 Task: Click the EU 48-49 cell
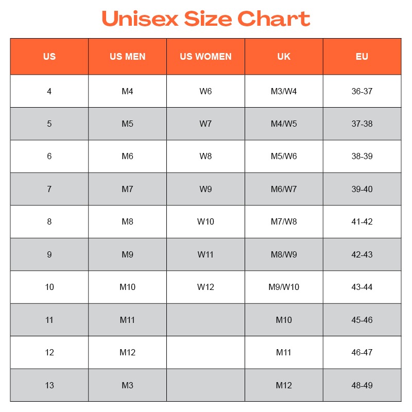tap(362, 385)
